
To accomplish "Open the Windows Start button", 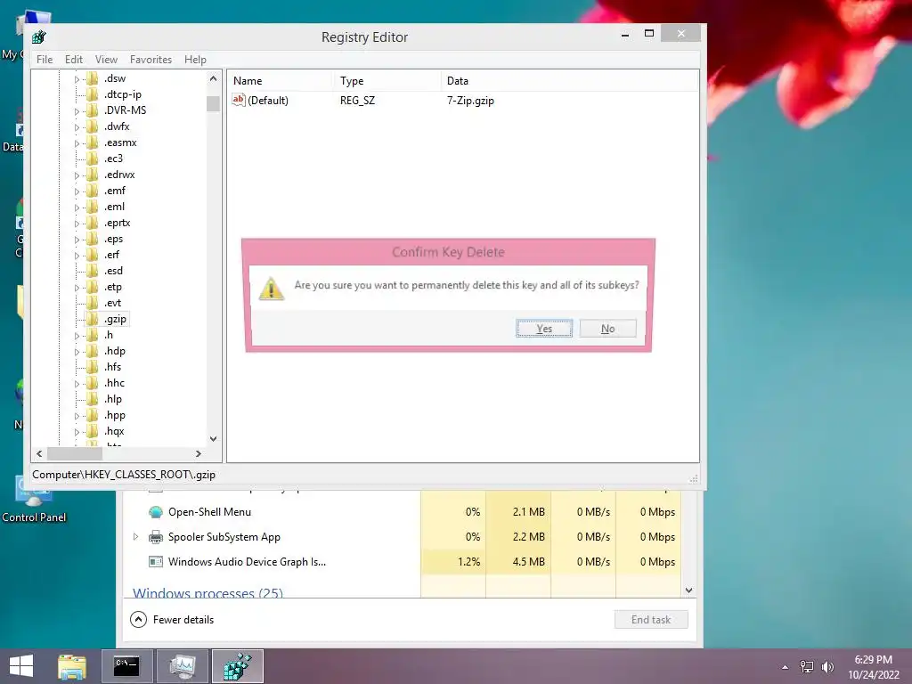I will 21,666.
